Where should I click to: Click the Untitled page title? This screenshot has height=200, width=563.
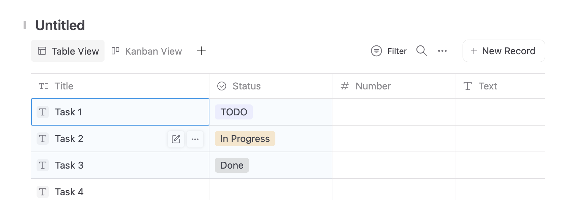pyautogui.click(x=60, y=25)
